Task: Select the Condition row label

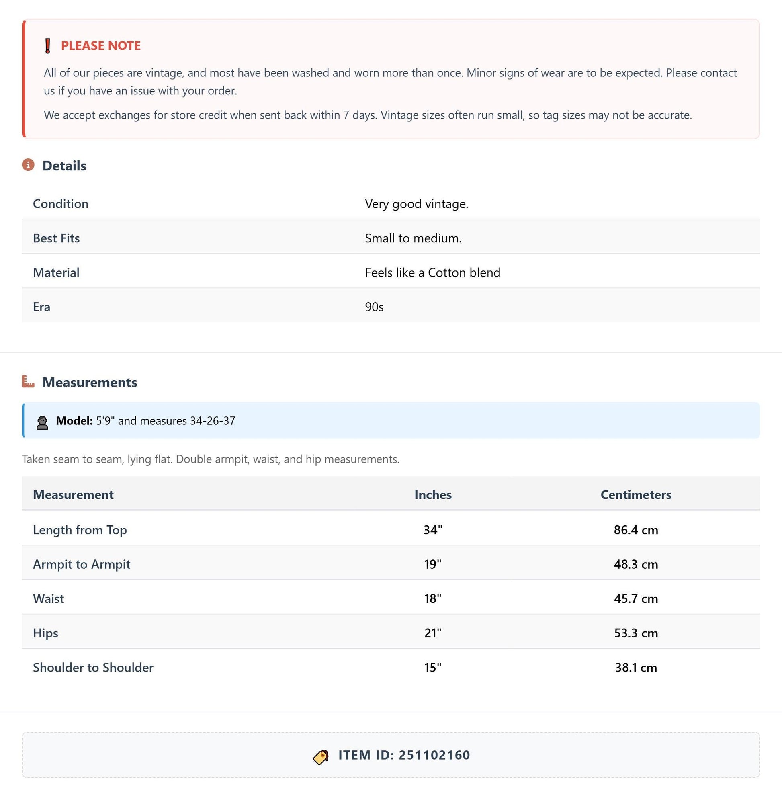Action: 61,203
